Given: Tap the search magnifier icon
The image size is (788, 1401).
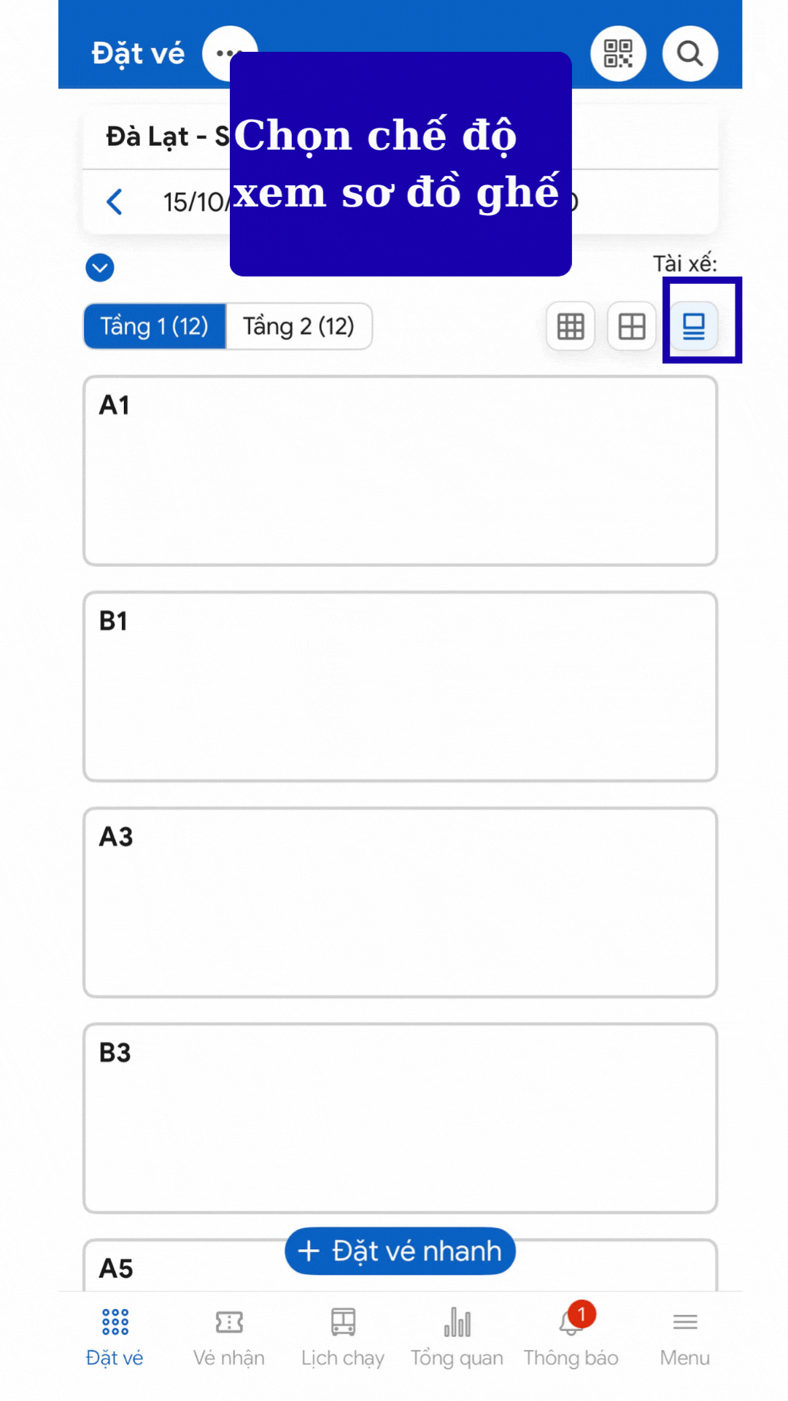Looking at the screenshot, I should pos(689,54).
